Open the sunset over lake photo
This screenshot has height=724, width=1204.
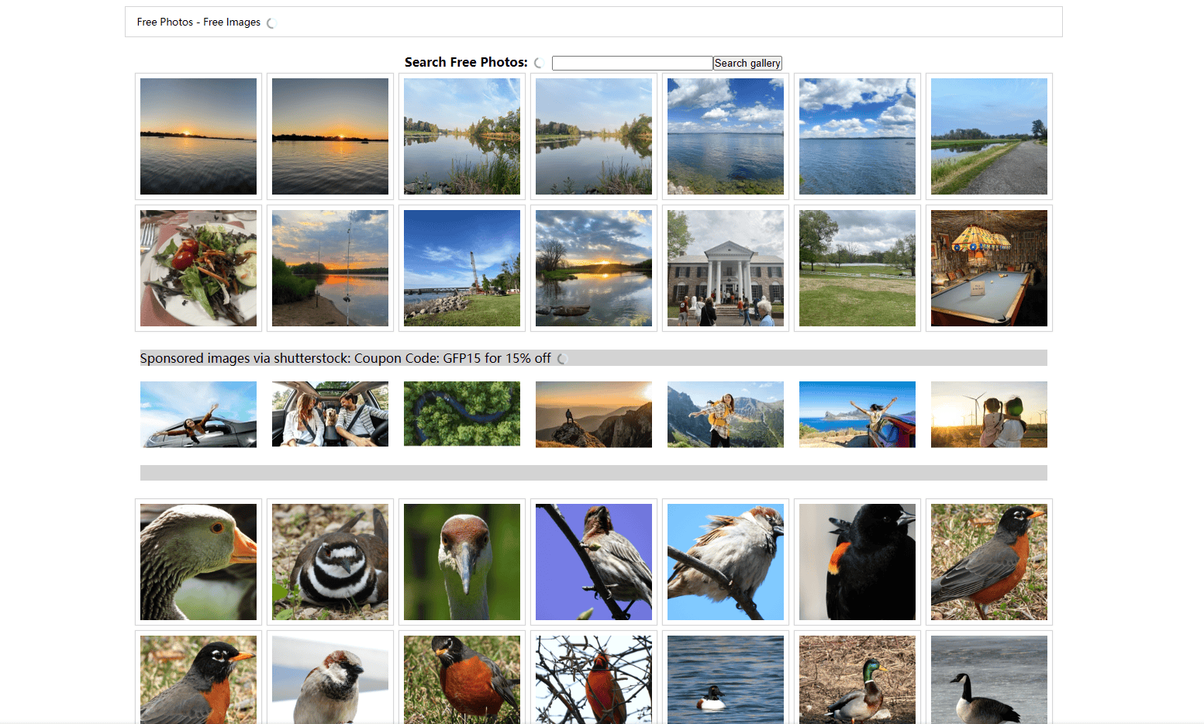198,136
